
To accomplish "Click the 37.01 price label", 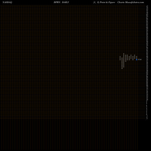I will click(140, 59).
